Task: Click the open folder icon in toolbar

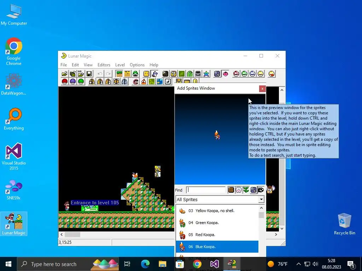Action: click(x=65, y=74)
